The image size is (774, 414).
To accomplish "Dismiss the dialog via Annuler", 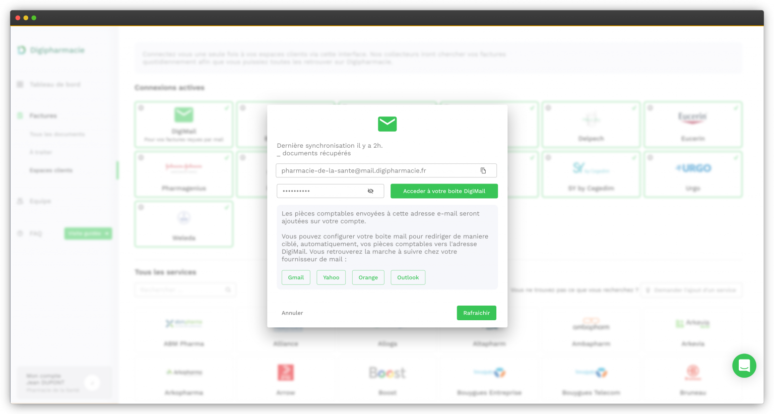I will tap(292, 313).
